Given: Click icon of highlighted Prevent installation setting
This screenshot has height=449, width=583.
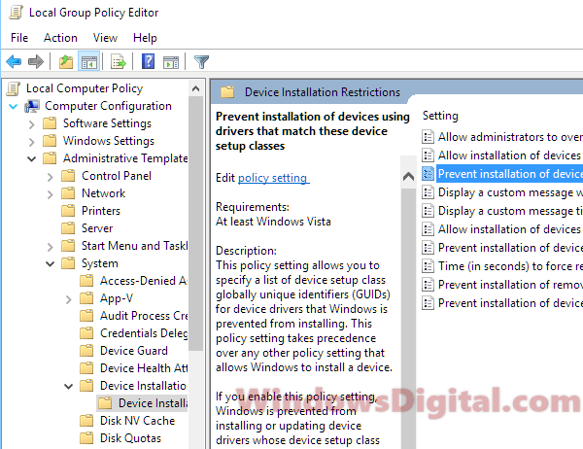Looking at the screenshot, I should [428, 174].
